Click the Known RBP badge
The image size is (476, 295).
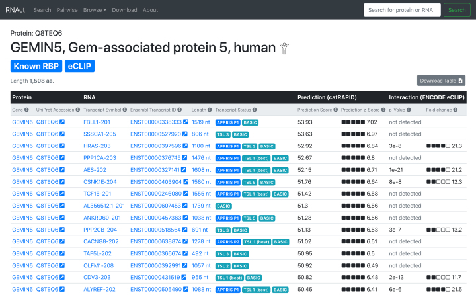click(36, 66)
